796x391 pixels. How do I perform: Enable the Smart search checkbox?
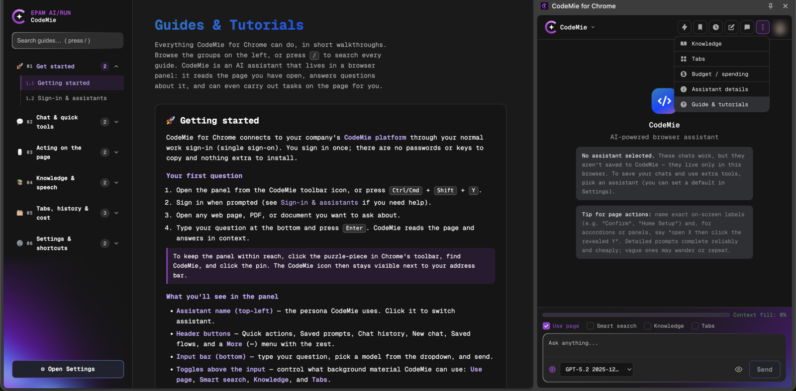tap(590, 326)
